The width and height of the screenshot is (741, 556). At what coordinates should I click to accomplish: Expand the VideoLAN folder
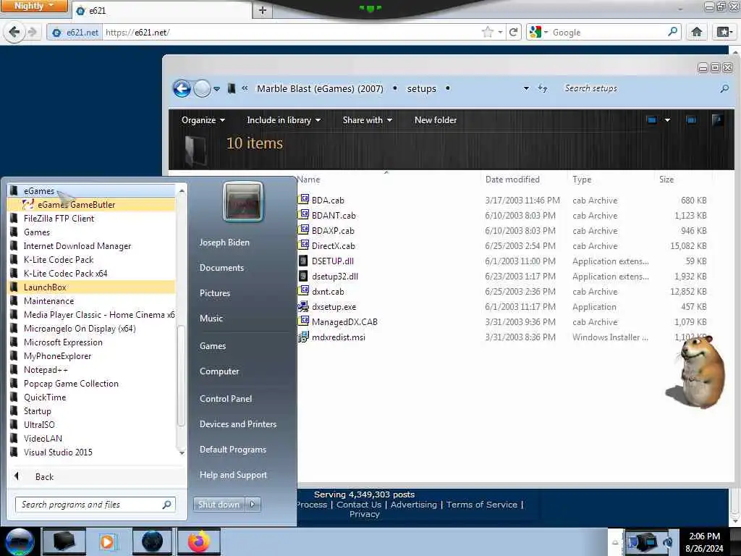43,438
